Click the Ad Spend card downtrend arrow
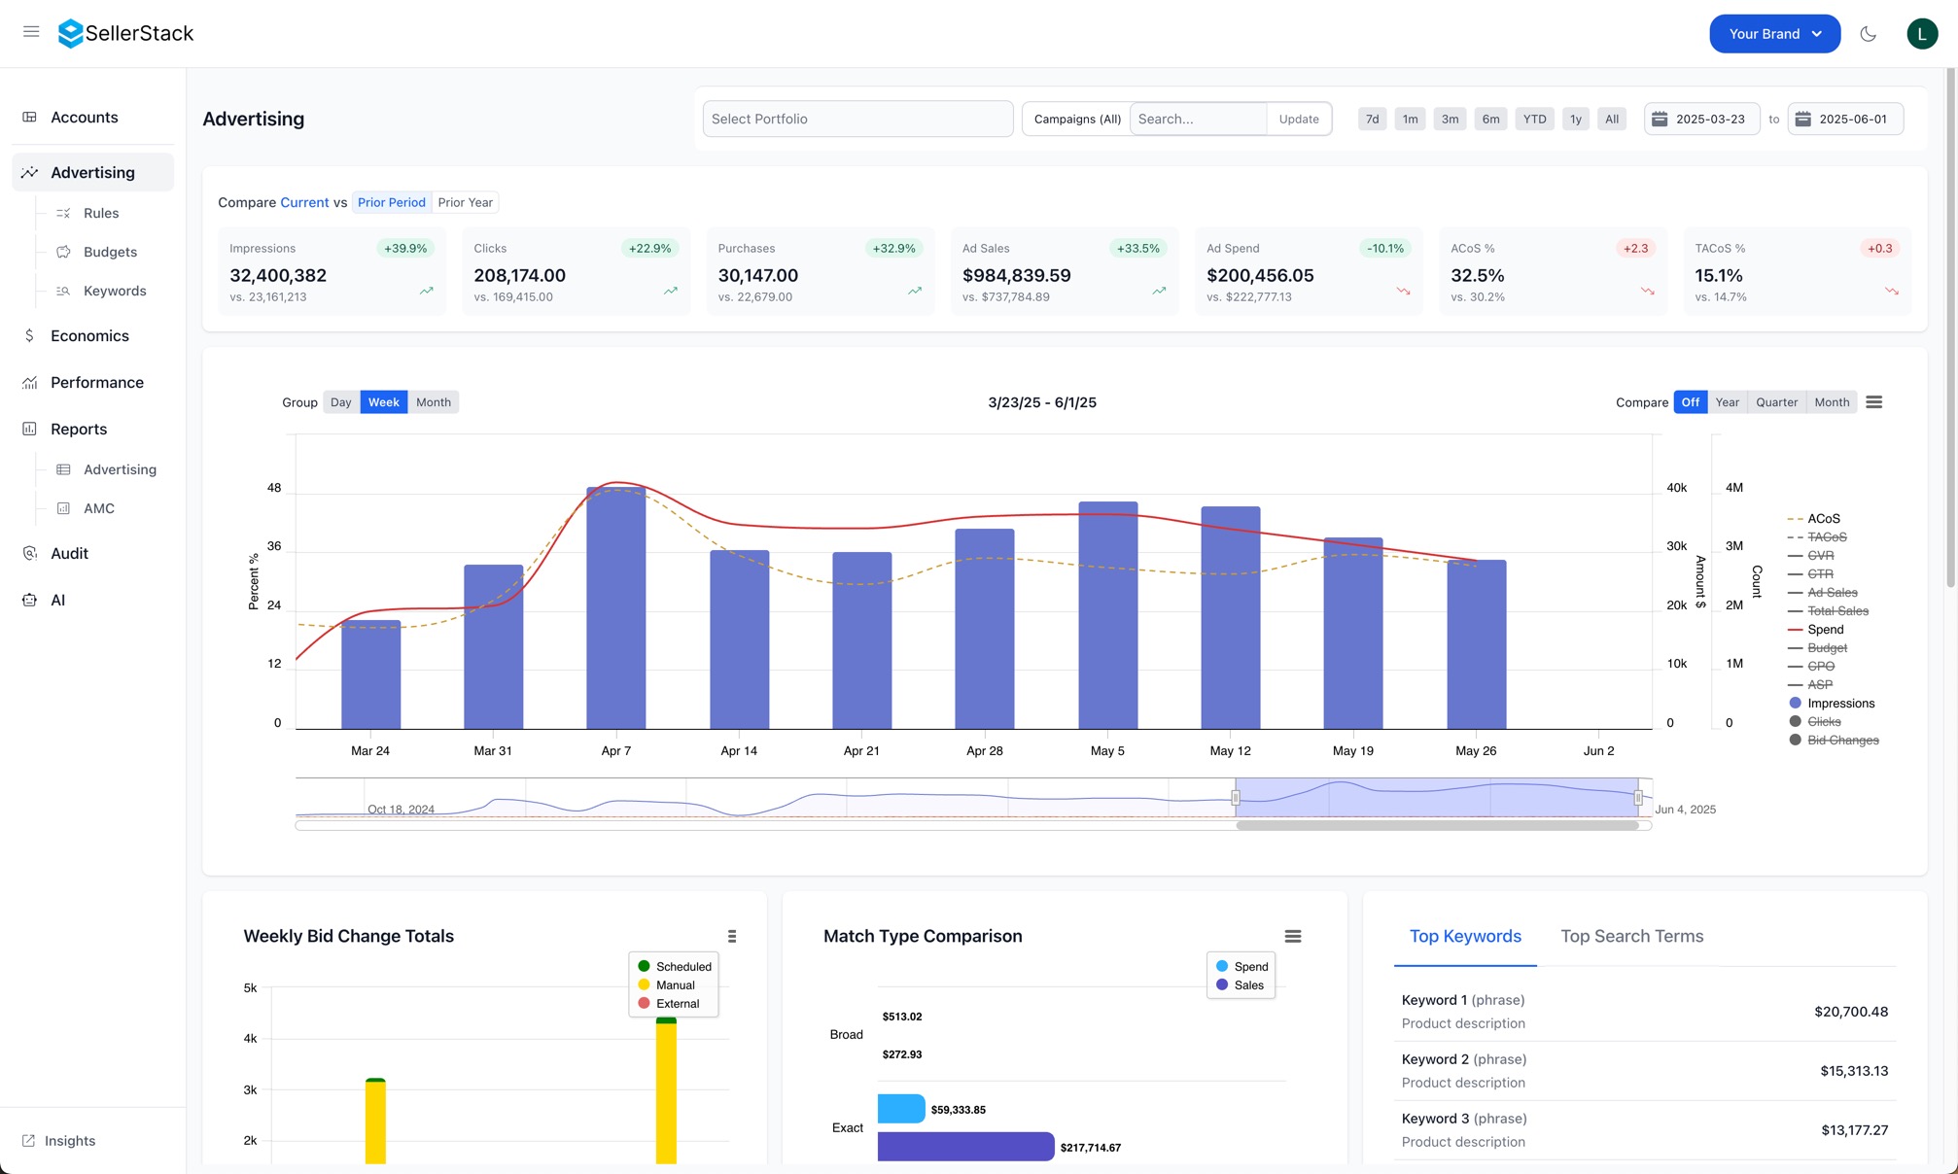The image size is (1958, 1174). click(x=1403, y=291)
